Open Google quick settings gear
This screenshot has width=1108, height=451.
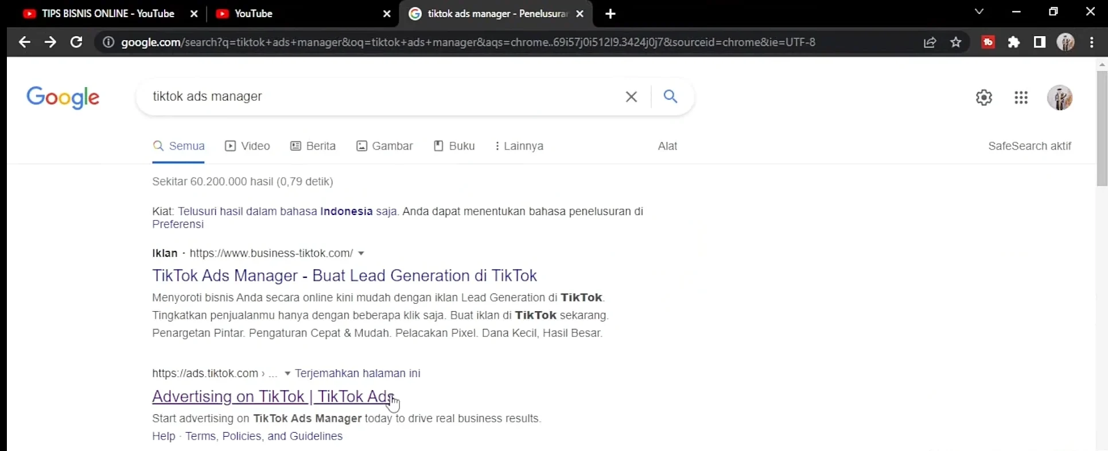pyautogui.click(x=984, y=97)
